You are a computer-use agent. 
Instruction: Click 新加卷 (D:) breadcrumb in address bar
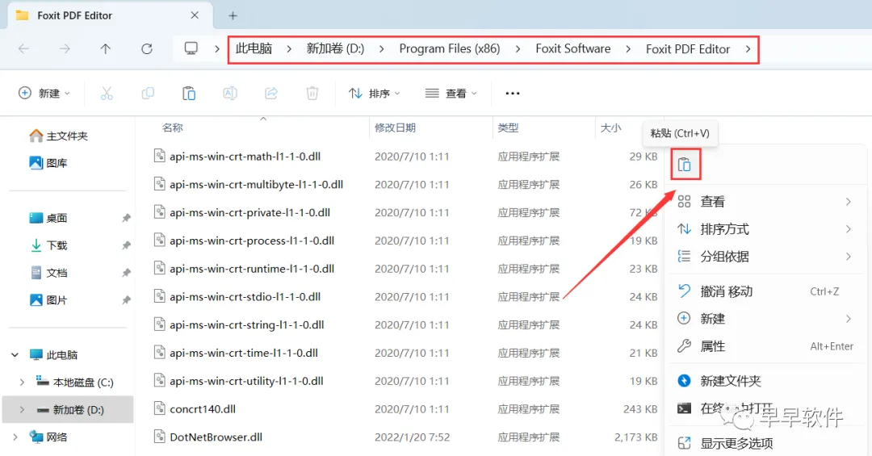[x=335, y=48]
